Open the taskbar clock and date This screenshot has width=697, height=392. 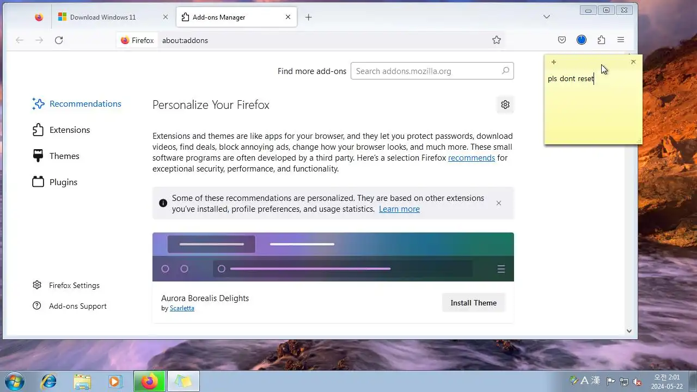point(667,382)
